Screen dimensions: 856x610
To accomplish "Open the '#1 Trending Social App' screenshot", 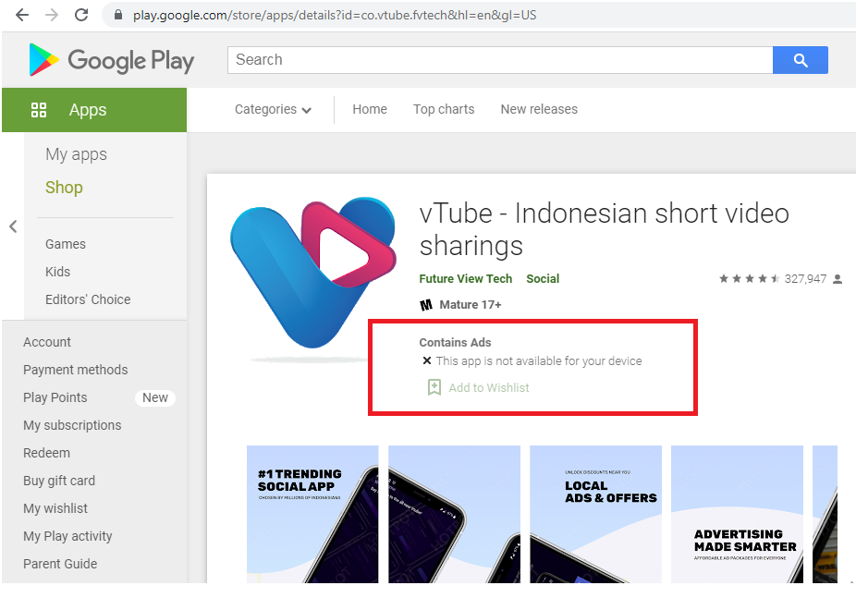I will click(312, 514).
